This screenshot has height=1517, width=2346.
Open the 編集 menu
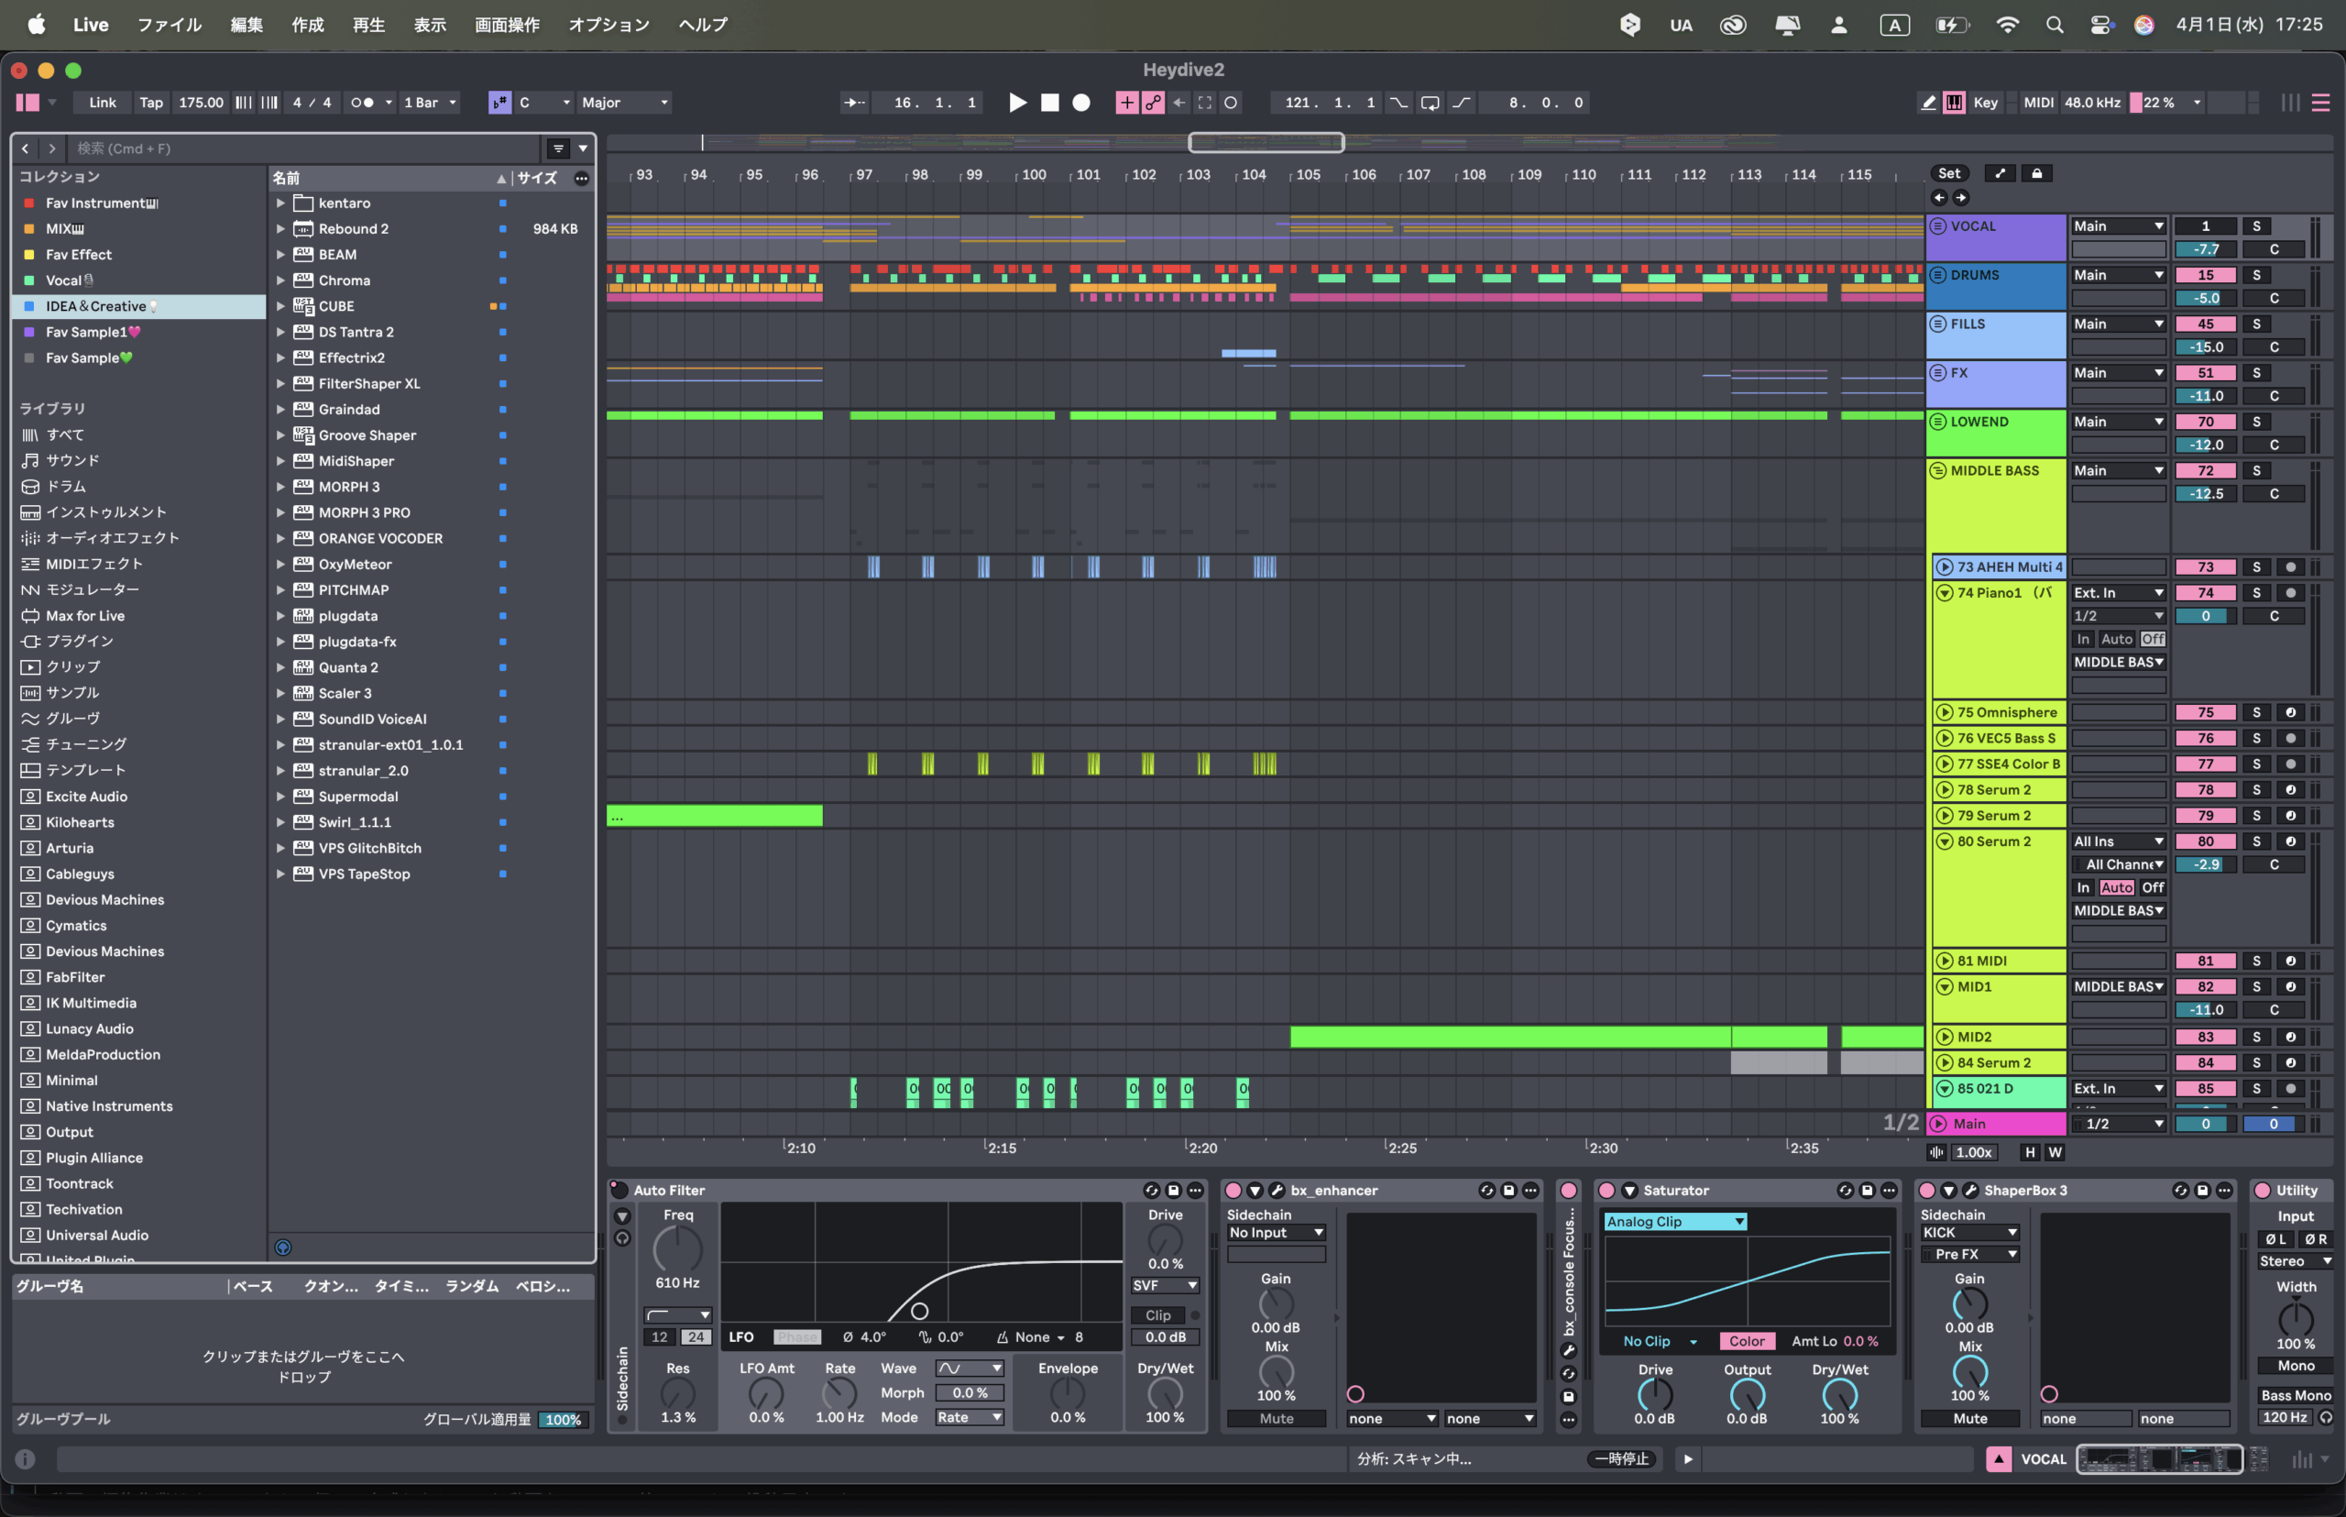(x=247, y=25)
